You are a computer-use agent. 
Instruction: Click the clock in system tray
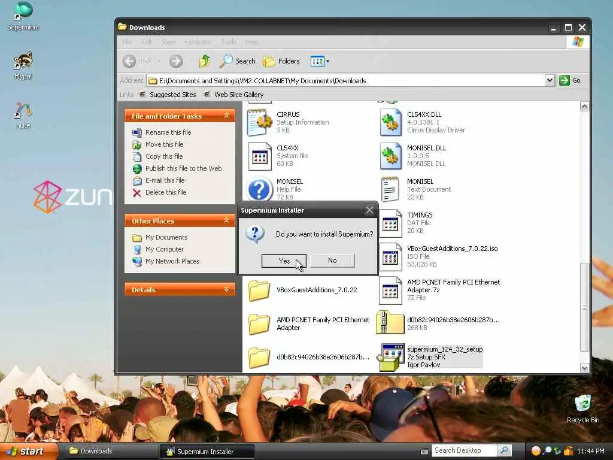coord(590,451)
